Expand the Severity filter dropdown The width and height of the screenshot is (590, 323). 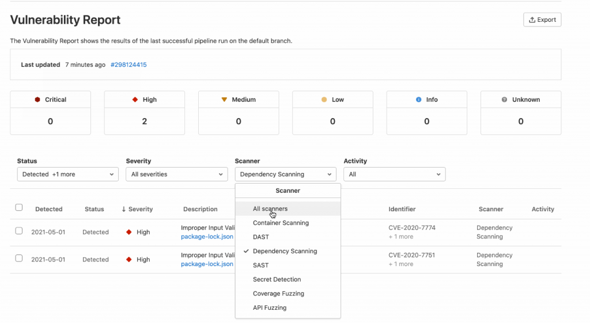[176, 174]
